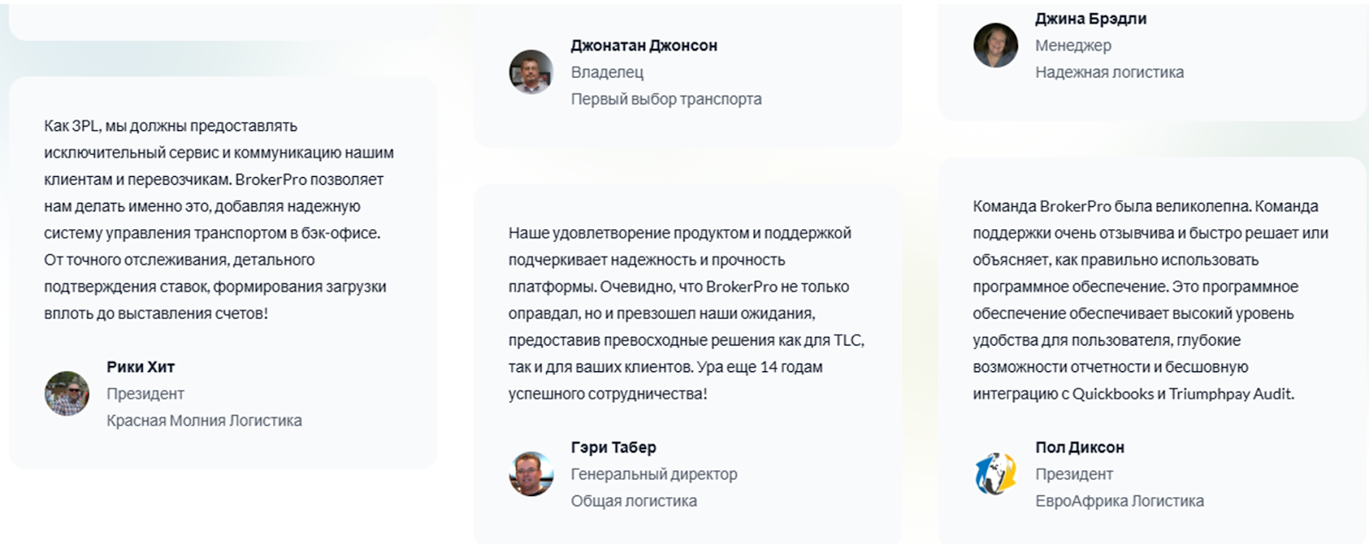Click the author name Рики Хит
This screenshot has width=1369, height=544.
click(x=140, y=367)
